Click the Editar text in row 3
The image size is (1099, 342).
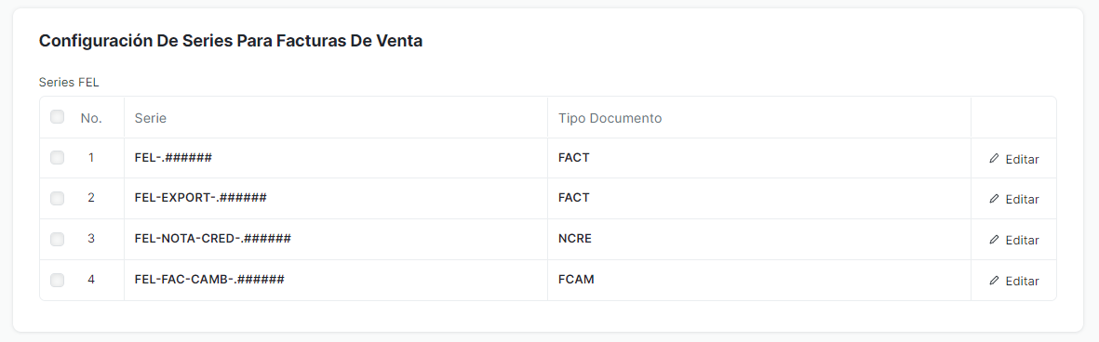[1022, 240]
